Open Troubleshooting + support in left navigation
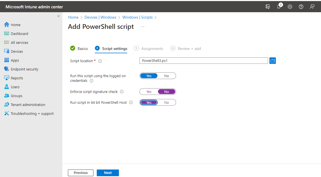 (32, 113)
